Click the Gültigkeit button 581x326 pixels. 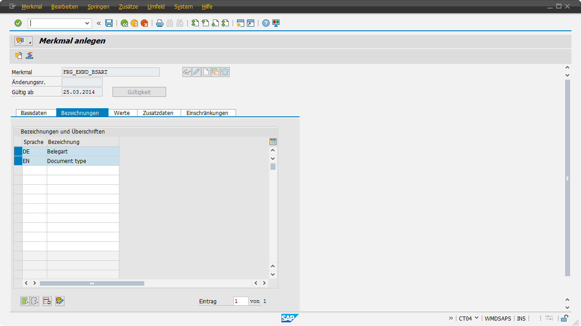point(139,92)
